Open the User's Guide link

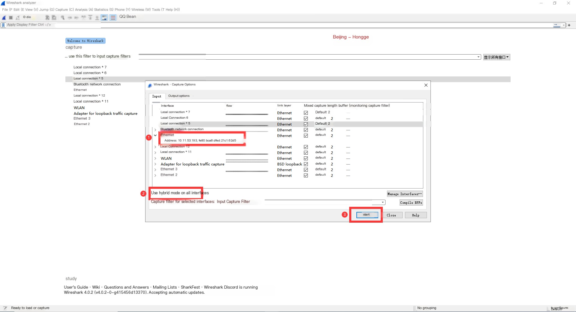(x=76, y=287)
